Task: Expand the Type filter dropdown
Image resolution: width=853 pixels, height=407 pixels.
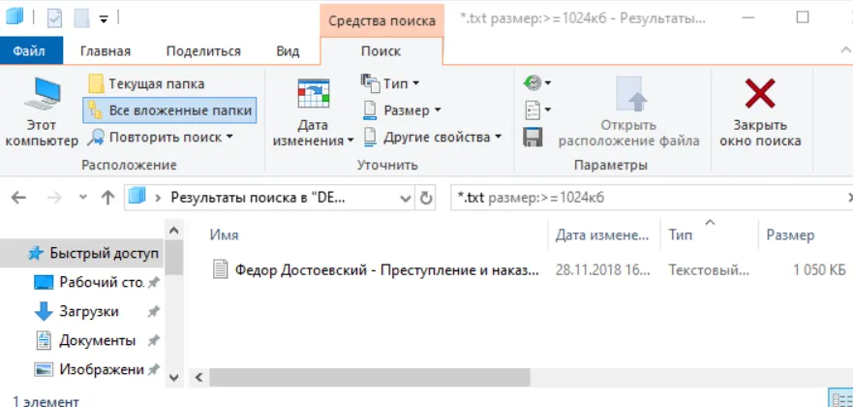Action: [390, 83]
